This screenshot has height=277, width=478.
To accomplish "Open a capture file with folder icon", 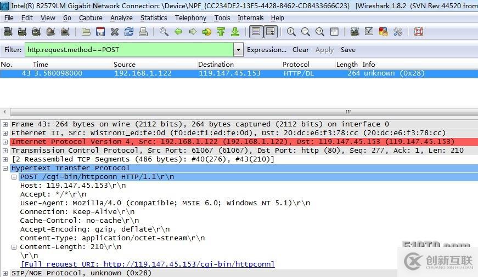I will (86, 32).
